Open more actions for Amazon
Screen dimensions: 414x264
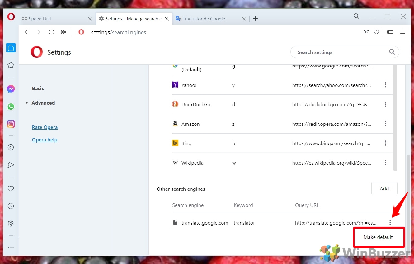(385, 124)
